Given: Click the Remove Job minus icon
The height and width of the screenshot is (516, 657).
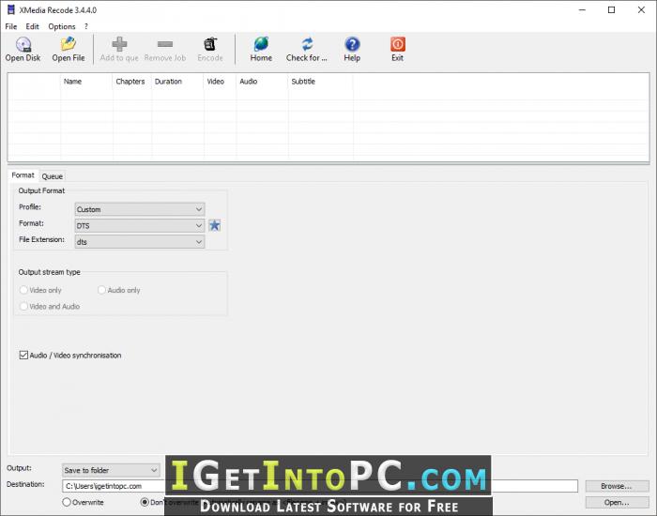Looking at the screenshot, I should 165,44.
